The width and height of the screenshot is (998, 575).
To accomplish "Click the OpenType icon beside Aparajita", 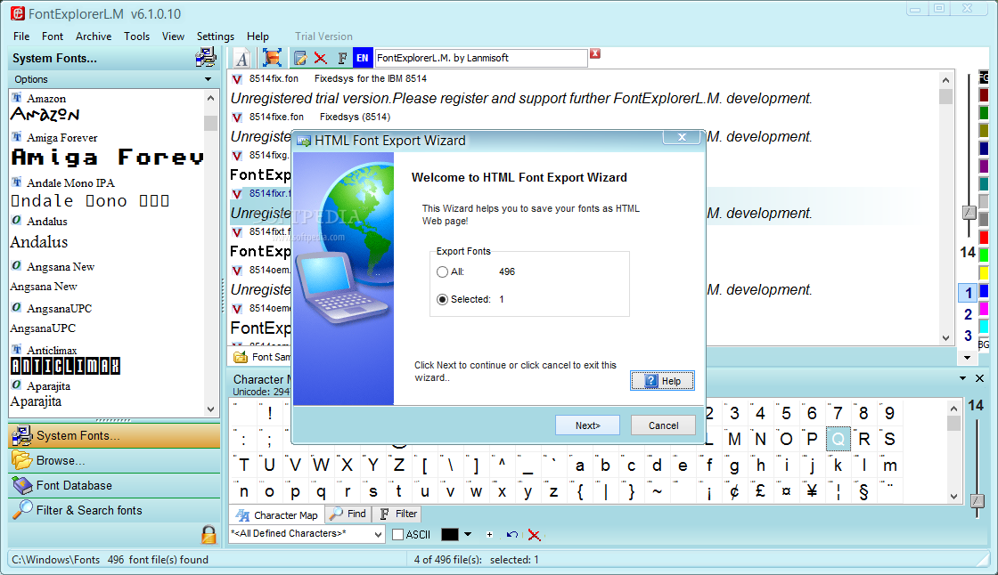I will (17, 385).
